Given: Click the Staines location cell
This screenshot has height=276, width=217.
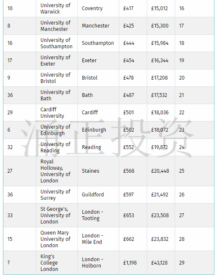Looking at the screenshot, I should [98, 171].
